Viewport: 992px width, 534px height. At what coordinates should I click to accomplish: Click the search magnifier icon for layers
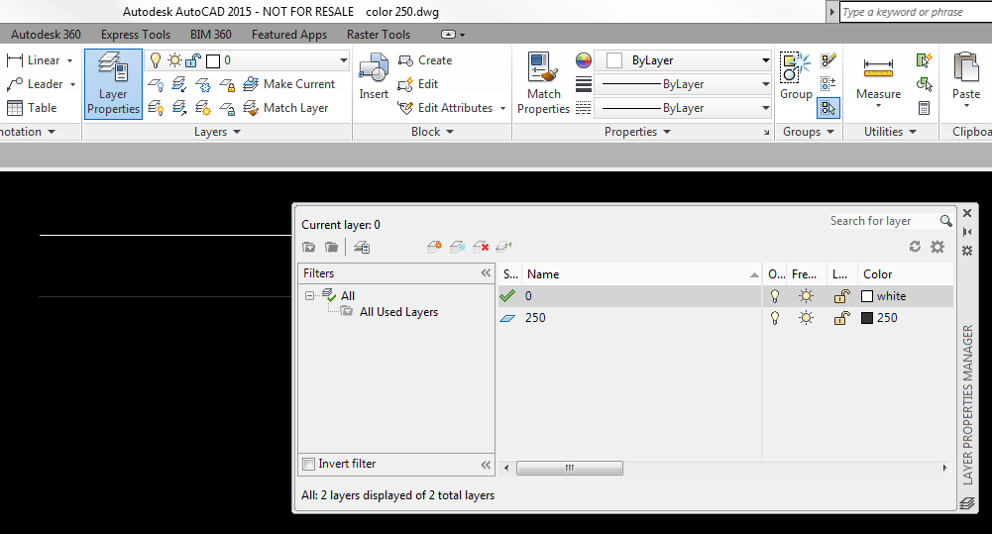pyautogui.click(x=945, y=221)
